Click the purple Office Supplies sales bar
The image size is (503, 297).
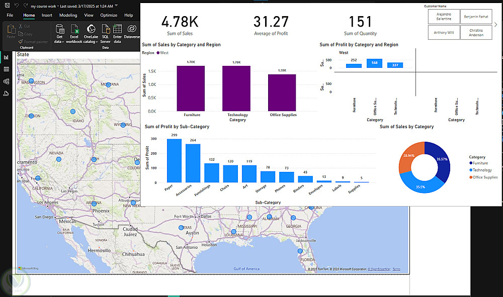point(282,92)
